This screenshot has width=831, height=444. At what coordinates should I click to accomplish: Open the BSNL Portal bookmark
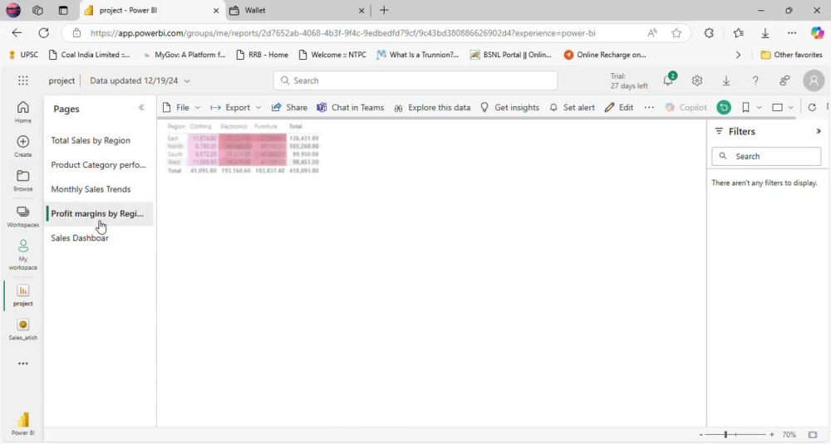pyautogui.click(x=511, y=55)
